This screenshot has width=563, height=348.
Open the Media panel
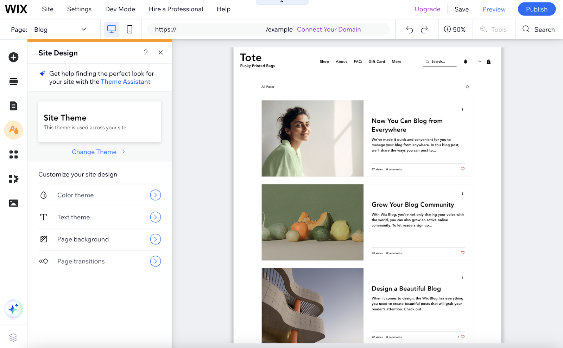pyautogui.click(x=13, y=203)
